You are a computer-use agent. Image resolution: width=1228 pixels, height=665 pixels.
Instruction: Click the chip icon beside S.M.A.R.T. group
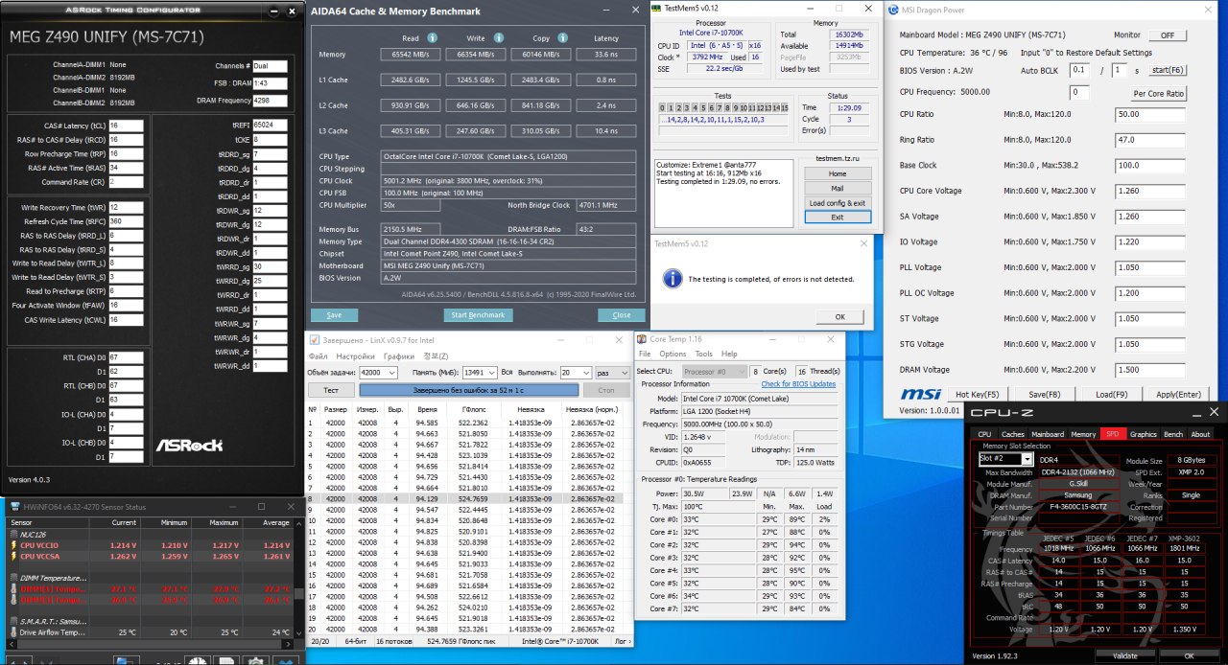pyautogui.click(x=13, y=621)
